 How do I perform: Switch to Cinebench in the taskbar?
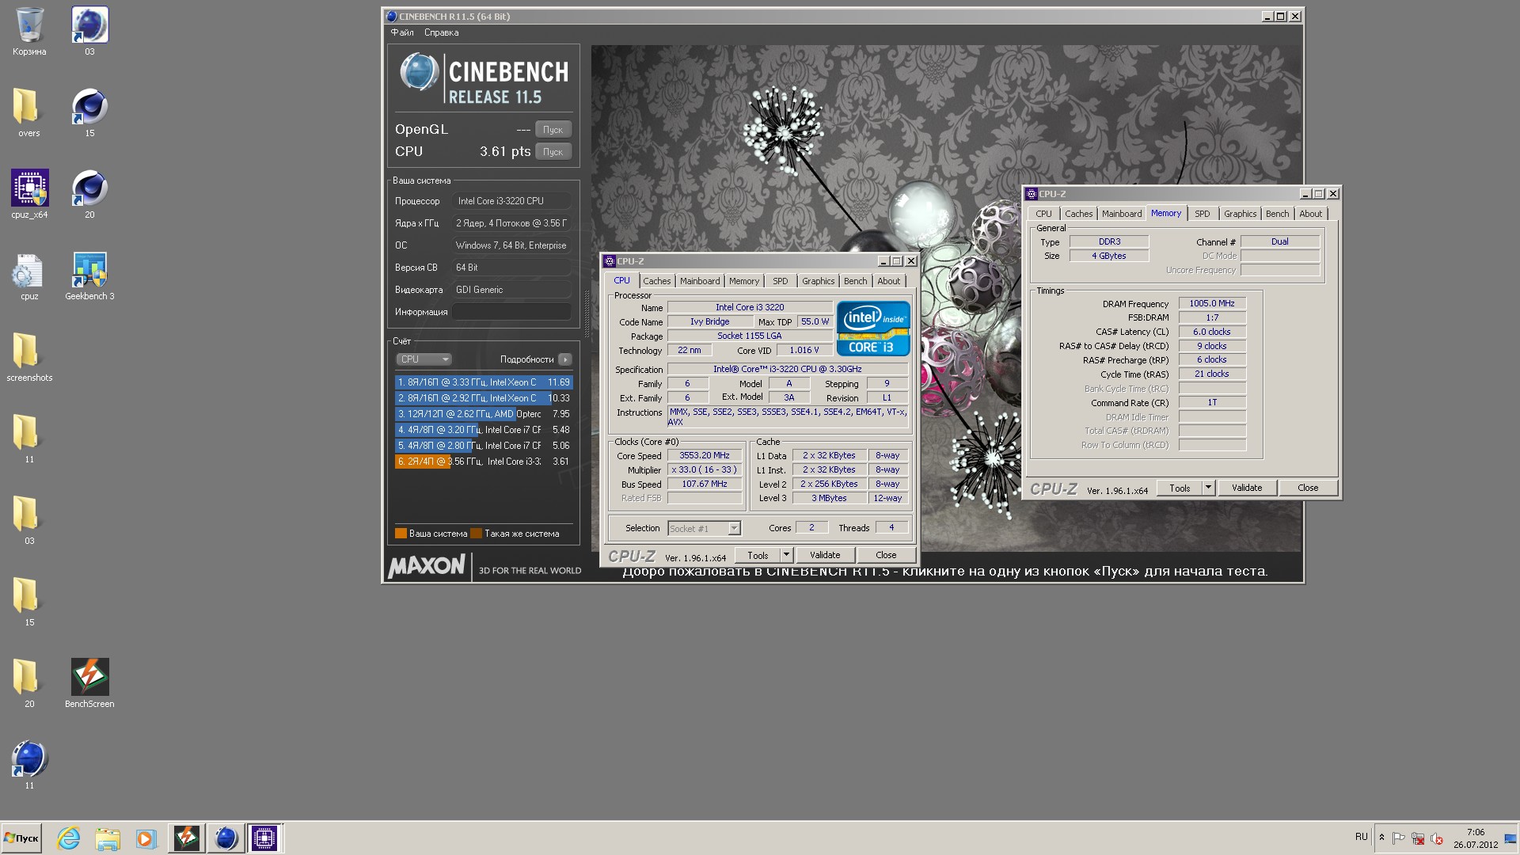click(226, 838)
